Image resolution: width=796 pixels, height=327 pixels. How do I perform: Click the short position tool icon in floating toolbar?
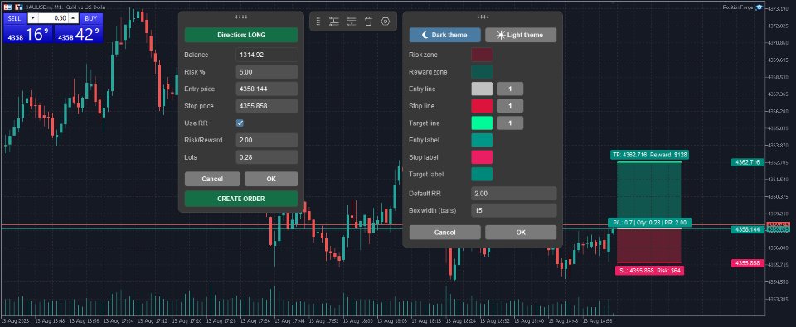pos(351,22)
